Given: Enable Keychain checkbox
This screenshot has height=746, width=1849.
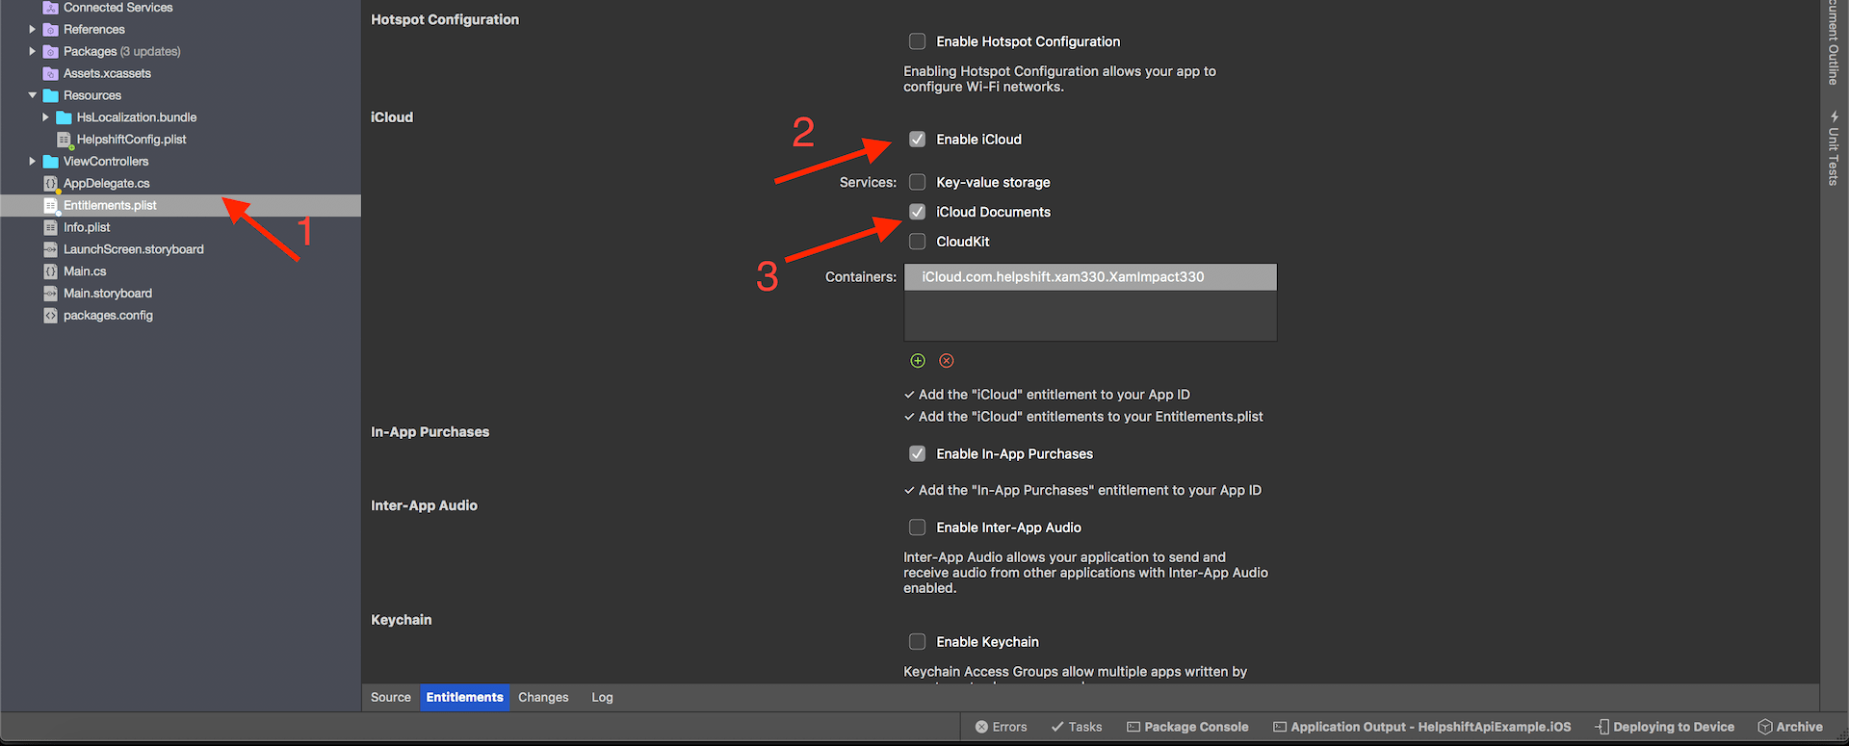Looking at the screenshot, I should (917, 641).
